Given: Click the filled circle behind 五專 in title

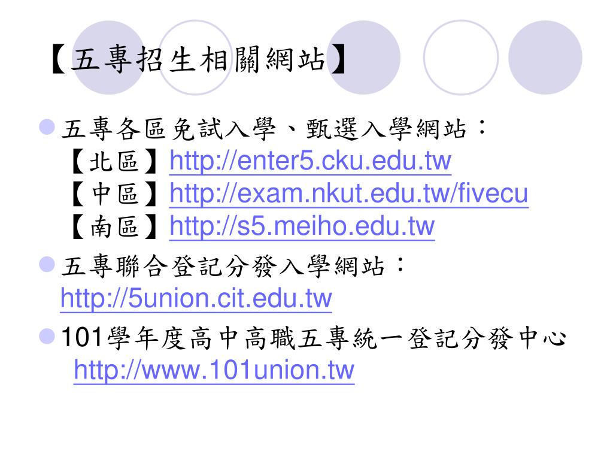Looking at the screenshot, I should pos(109,57).
